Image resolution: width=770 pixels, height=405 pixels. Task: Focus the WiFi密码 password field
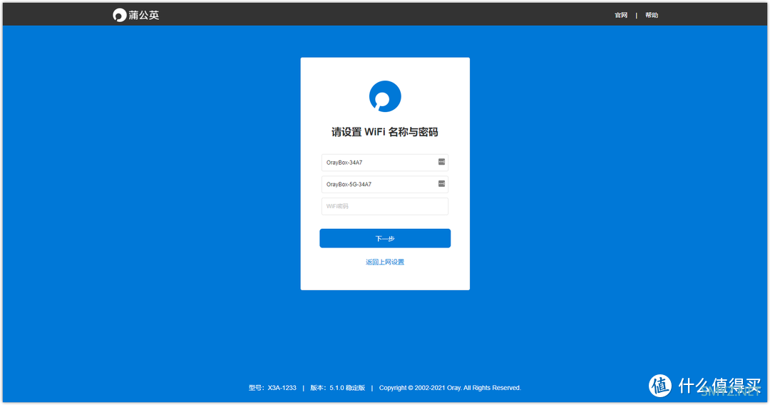click(x=384, y=206)
